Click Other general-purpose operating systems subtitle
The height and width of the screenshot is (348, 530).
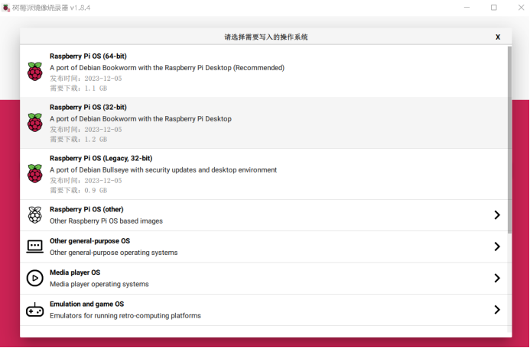[113, 253]
